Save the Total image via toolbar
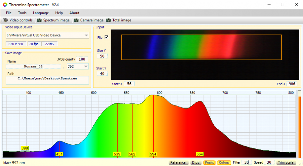The width and height of the screenshot is (303, 166). 119,20
